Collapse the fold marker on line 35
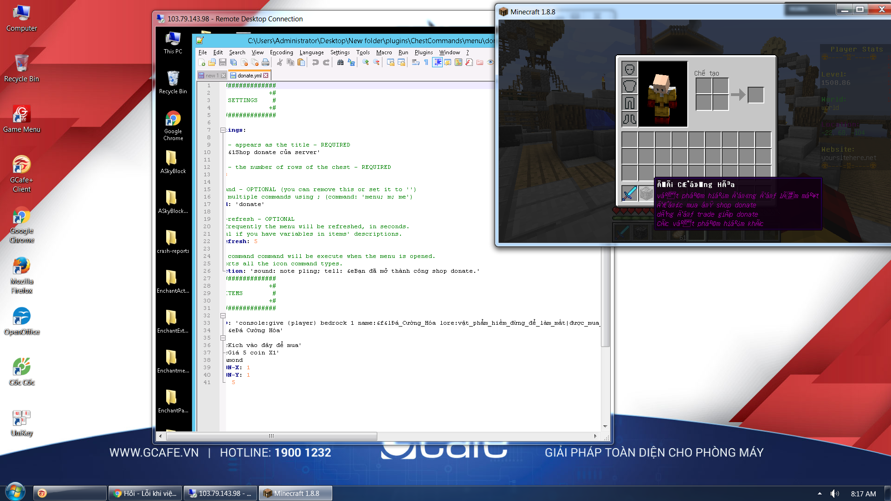 (223, 338)
